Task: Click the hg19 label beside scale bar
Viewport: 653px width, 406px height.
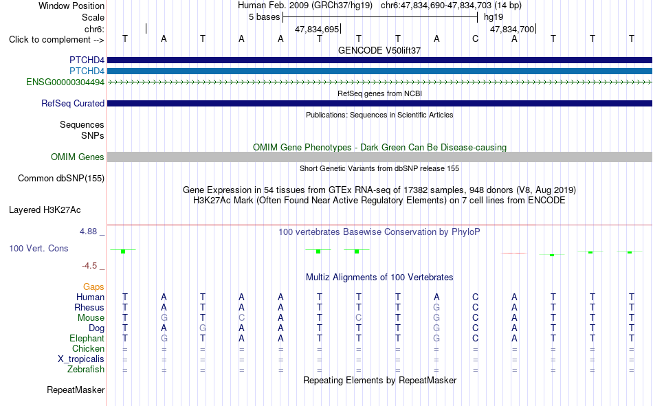Action: tap(494, 17)
